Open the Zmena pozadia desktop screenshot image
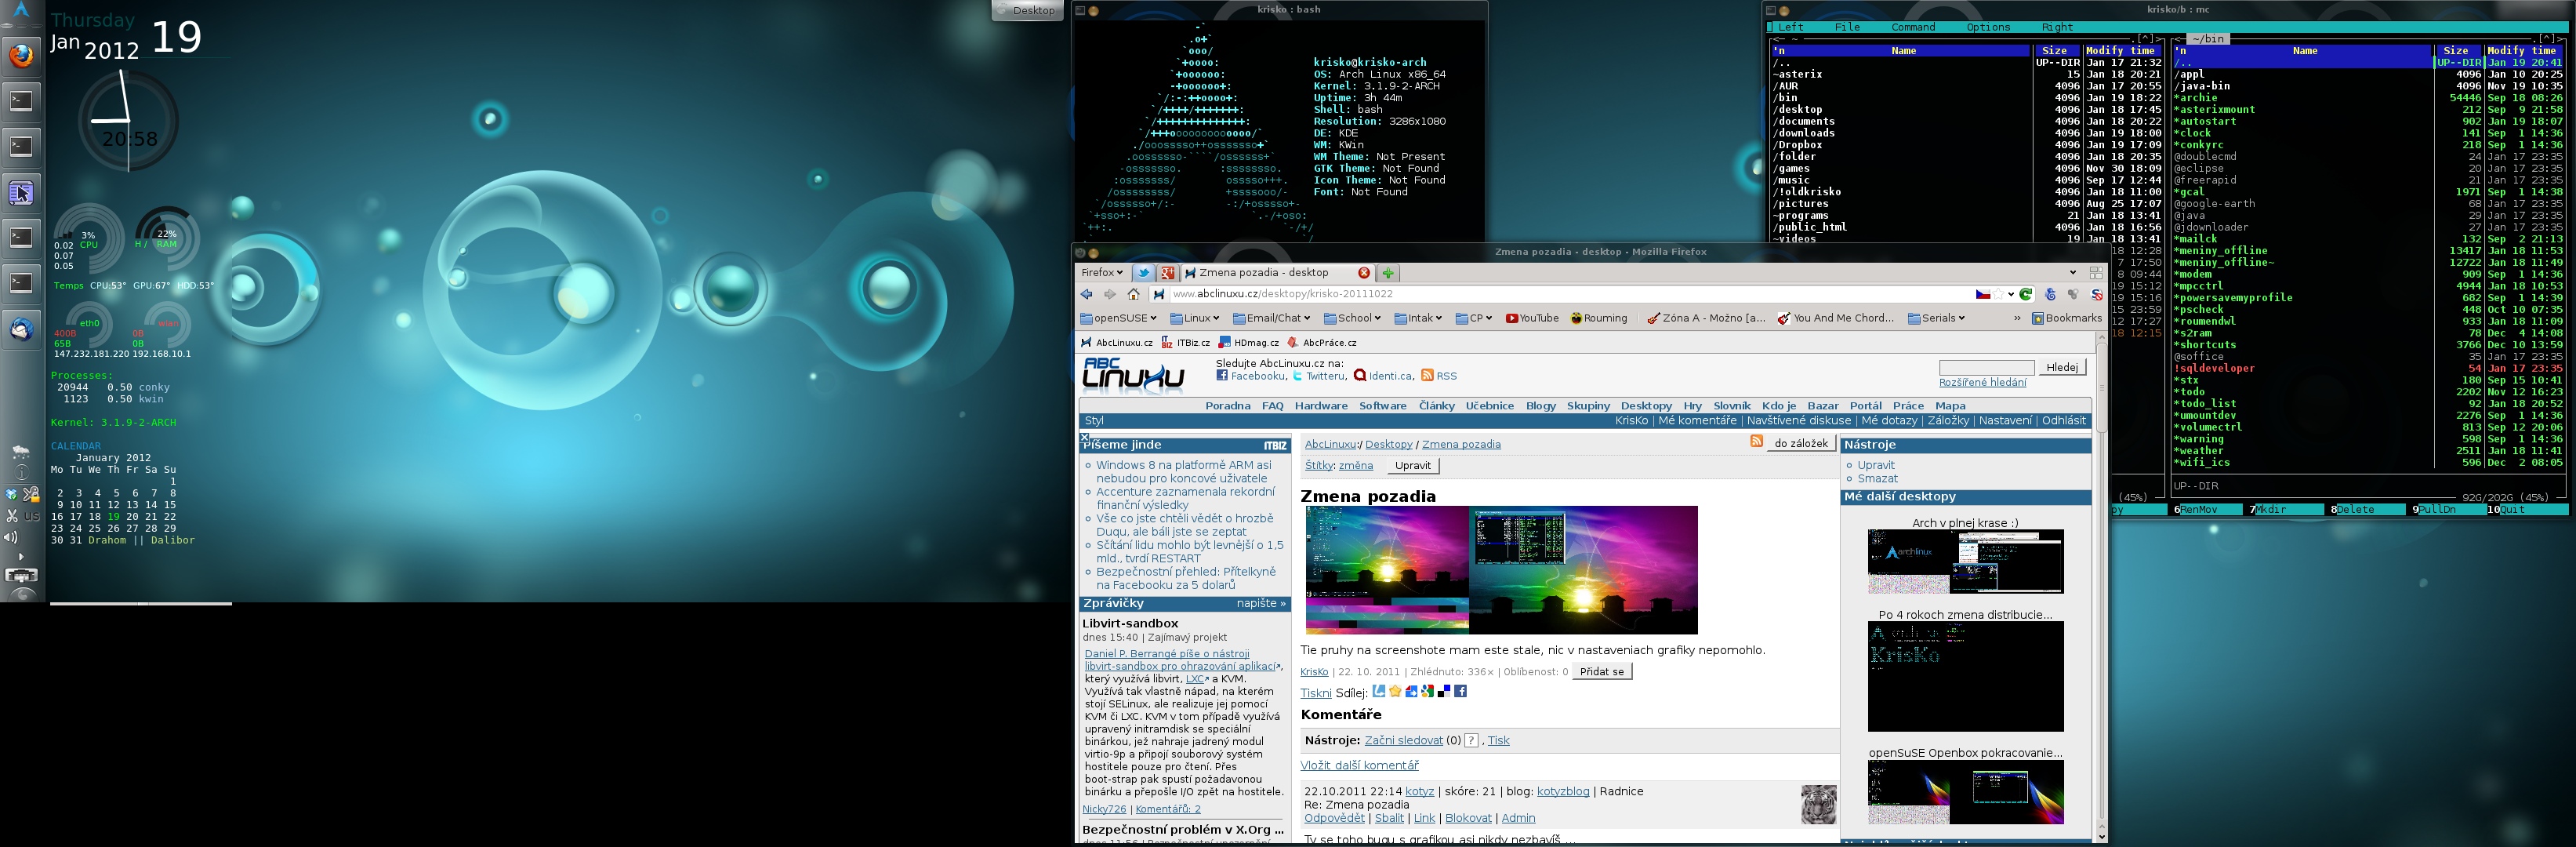The height and width of the screenshot is (847, 2576). tap(1501, 570)
